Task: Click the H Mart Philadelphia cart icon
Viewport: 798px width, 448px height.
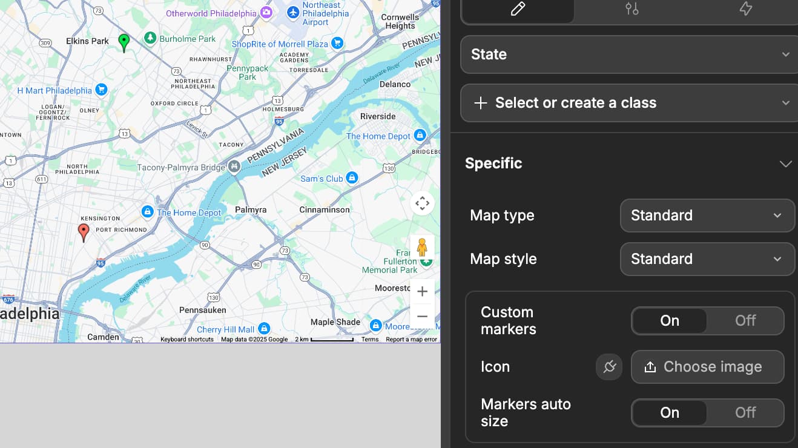Action: (101, 90)
